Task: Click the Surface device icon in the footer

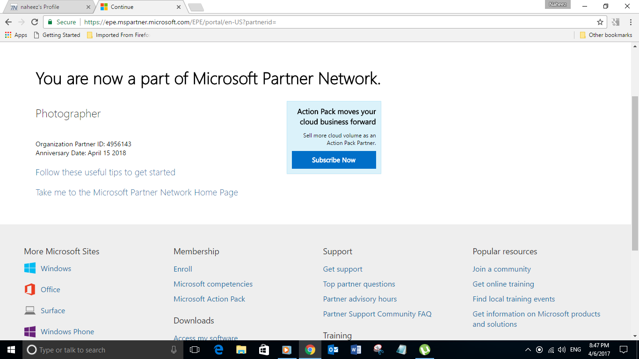Action: point(30,310)
